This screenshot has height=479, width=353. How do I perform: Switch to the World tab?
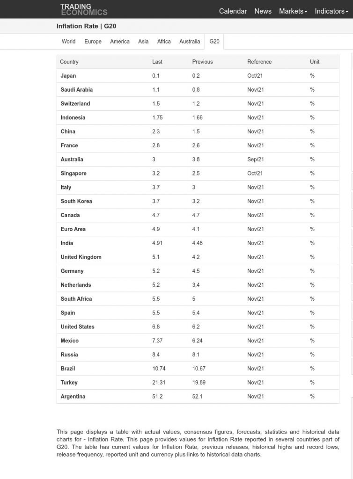point(68,42)
